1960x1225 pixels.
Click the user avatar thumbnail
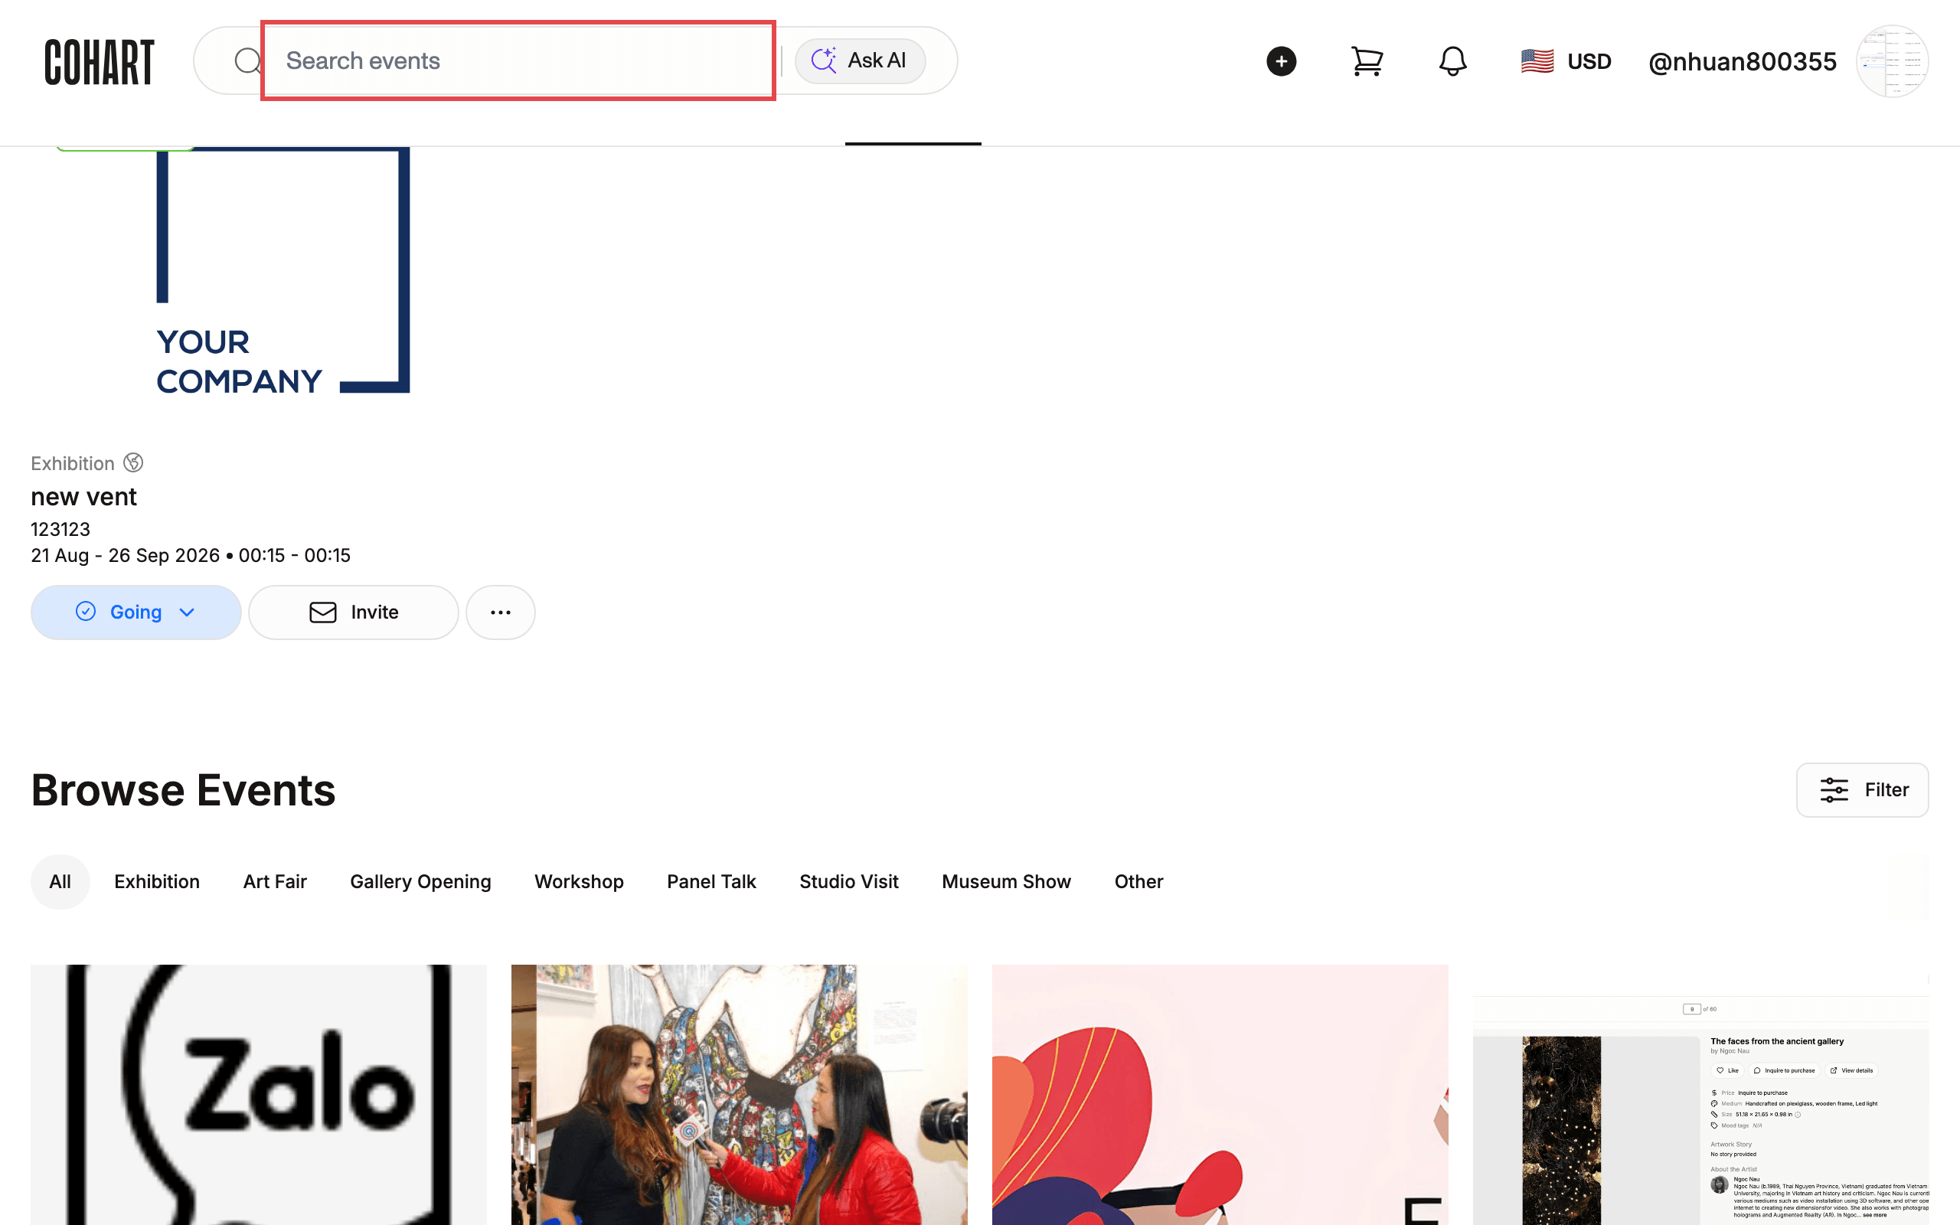(1892, 61)
